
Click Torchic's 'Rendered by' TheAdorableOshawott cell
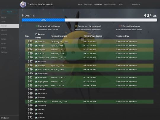127,54
